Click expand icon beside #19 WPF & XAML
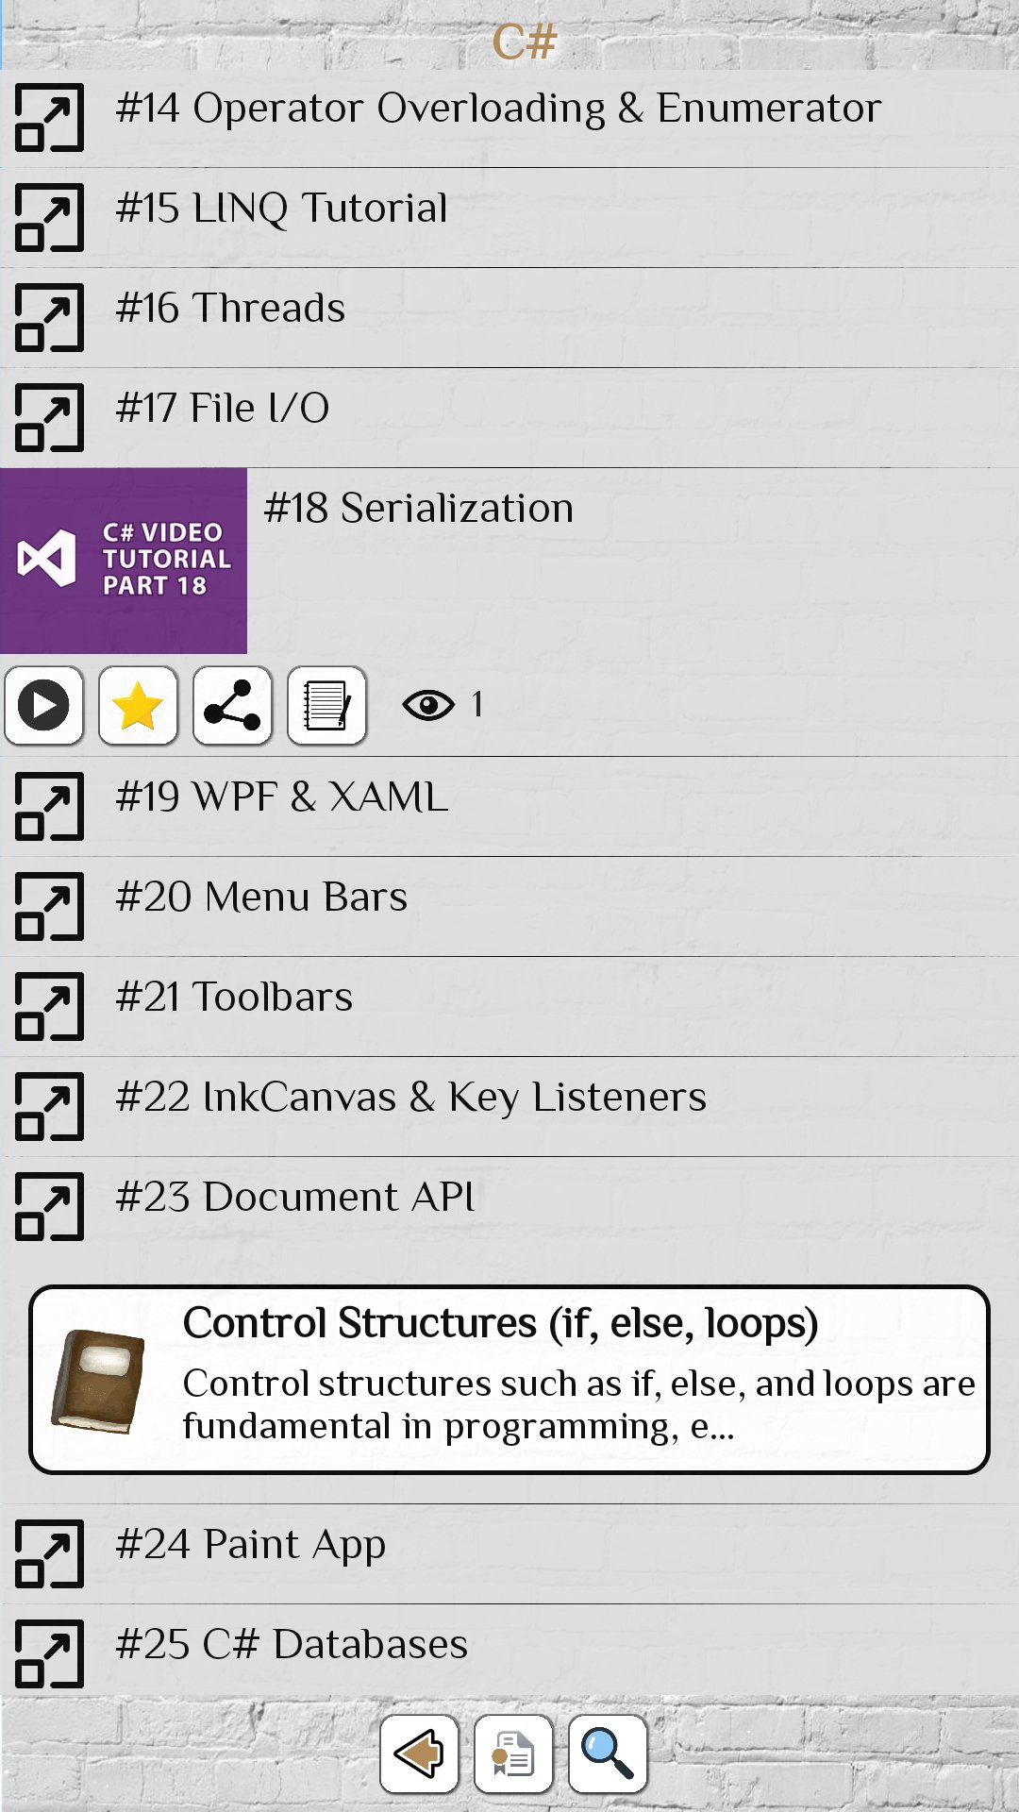The height and width of the screenshot is (1812, 1019). pyautogui.click(x=49, y=807)
